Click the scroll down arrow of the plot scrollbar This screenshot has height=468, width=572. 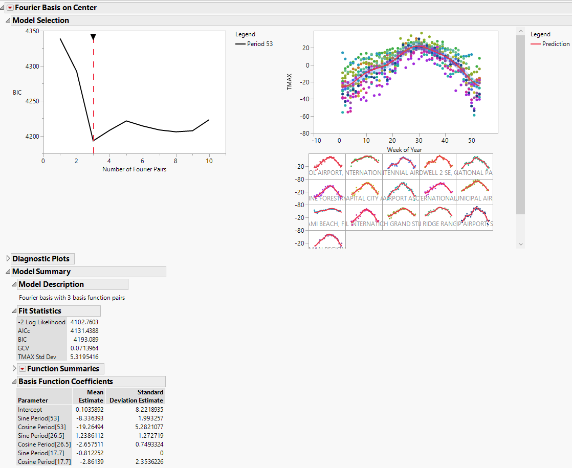coord(520,244)
